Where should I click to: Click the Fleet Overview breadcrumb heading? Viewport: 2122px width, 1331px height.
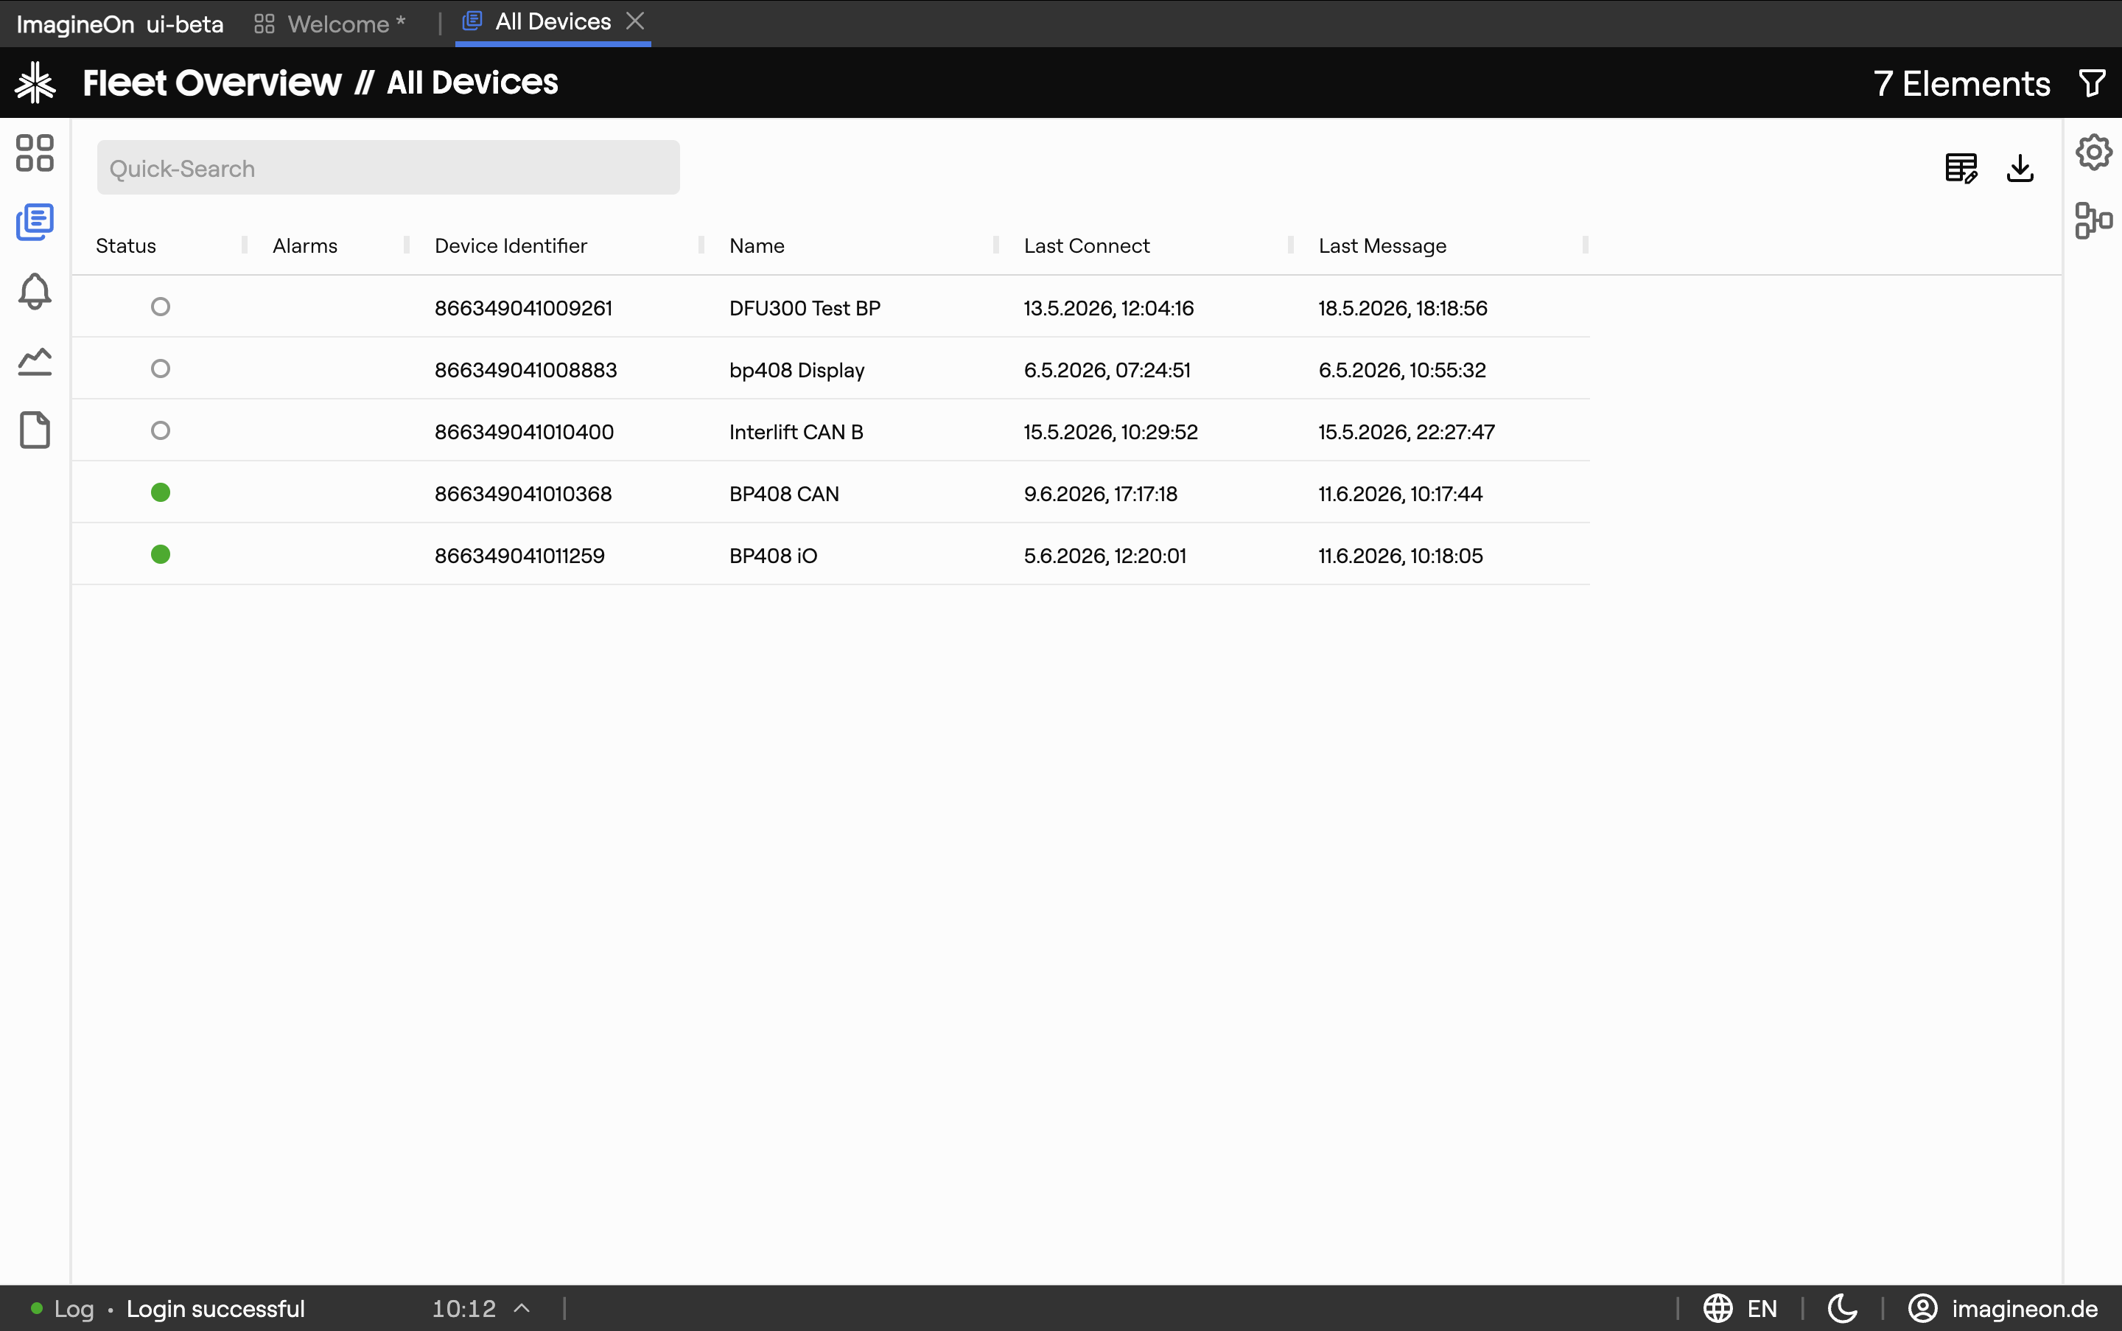[x=211, y=83]
